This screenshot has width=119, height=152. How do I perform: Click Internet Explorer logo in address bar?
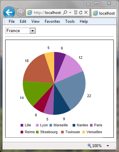pos(30,12)
